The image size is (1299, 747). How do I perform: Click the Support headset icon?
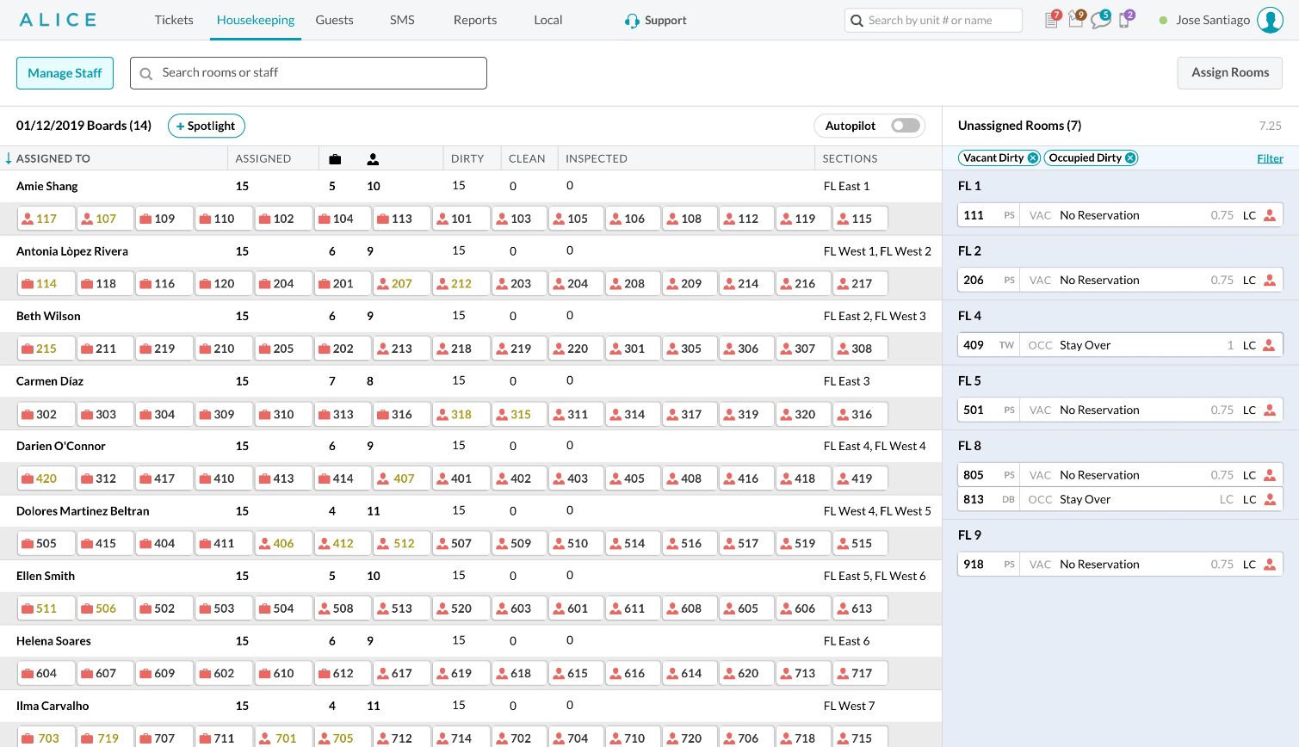[632, 21]
